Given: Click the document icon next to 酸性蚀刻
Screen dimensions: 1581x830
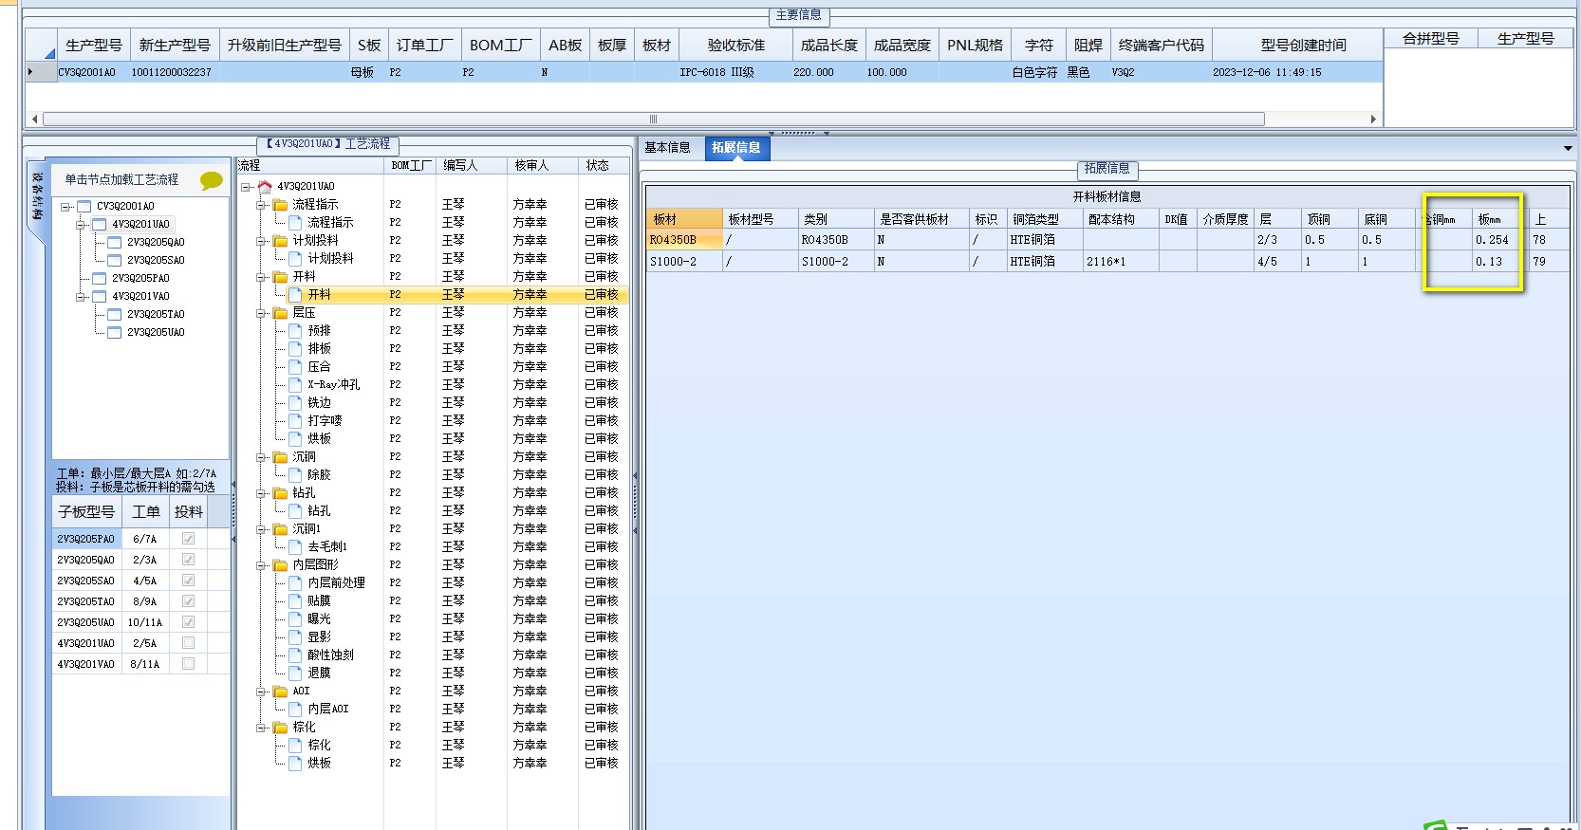Looking at the screenshot, I should pos(295,655).
